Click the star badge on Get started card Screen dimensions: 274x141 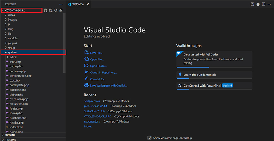pyautogui.click(x=178, y=53)
